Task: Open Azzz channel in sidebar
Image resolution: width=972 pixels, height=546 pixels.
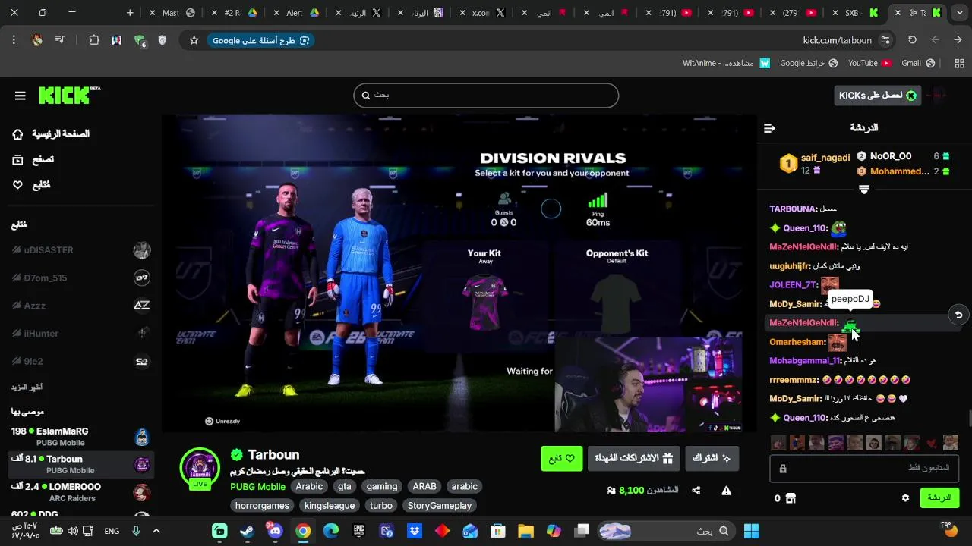Action: [x=81, y=306]
